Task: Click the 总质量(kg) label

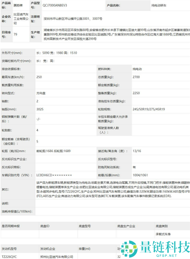Action: (106, 77)
